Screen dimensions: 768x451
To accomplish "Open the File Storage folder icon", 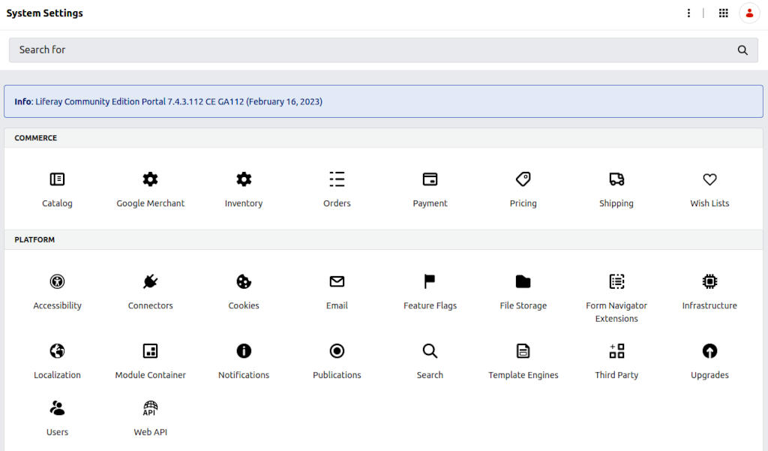I will (523, 281).
